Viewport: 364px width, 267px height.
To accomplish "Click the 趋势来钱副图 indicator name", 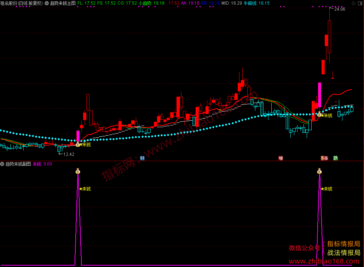I will point(18,164).
